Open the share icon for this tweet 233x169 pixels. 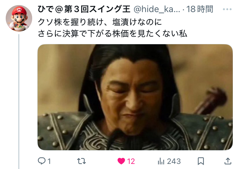click(228, 161)
